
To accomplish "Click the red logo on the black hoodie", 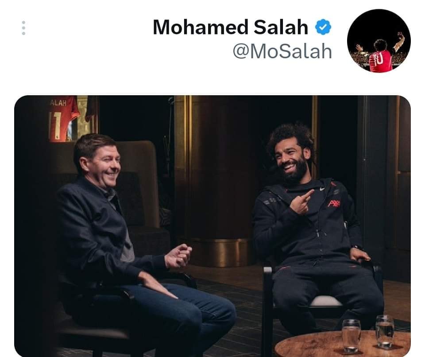I will pyautogui.click(x=334, y=203).
